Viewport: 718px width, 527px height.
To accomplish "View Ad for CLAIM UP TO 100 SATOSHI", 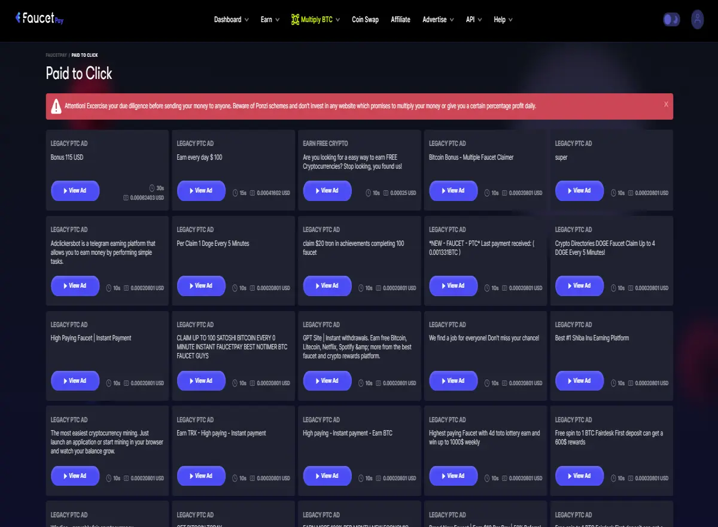I will (x=201, y=381).
